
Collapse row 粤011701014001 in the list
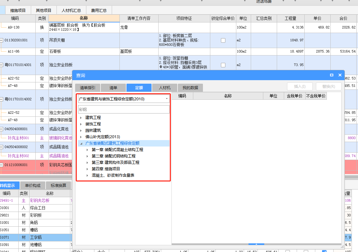coord(2,65)
